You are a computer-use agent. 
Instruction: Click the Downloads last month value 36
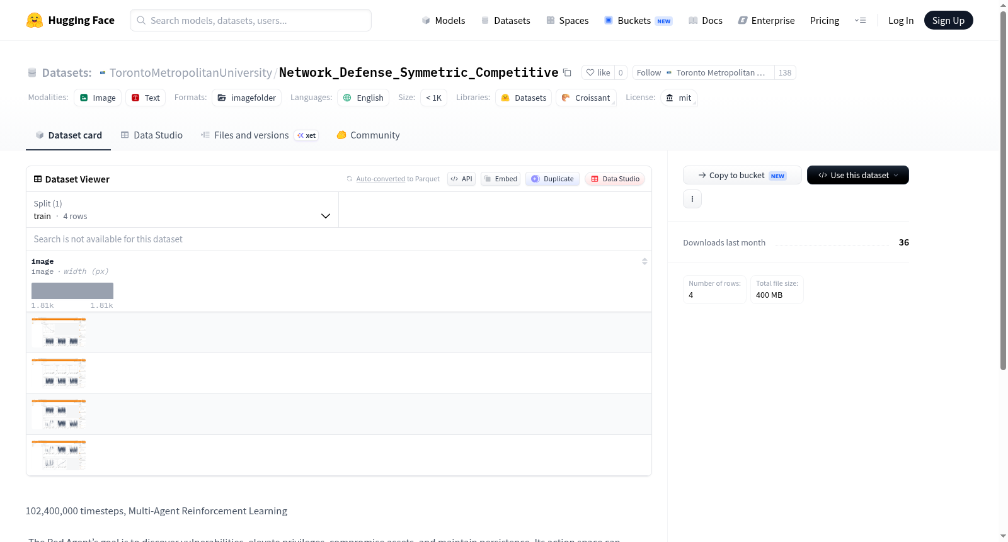(x=904, y=242)
